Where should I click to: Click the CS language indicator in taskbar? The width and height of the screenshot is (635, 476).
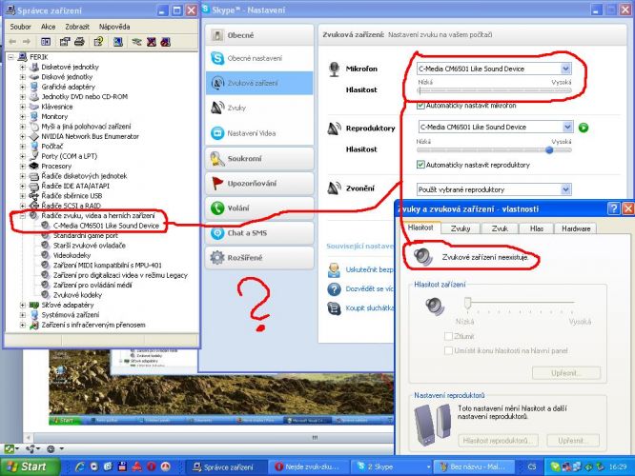532,466
